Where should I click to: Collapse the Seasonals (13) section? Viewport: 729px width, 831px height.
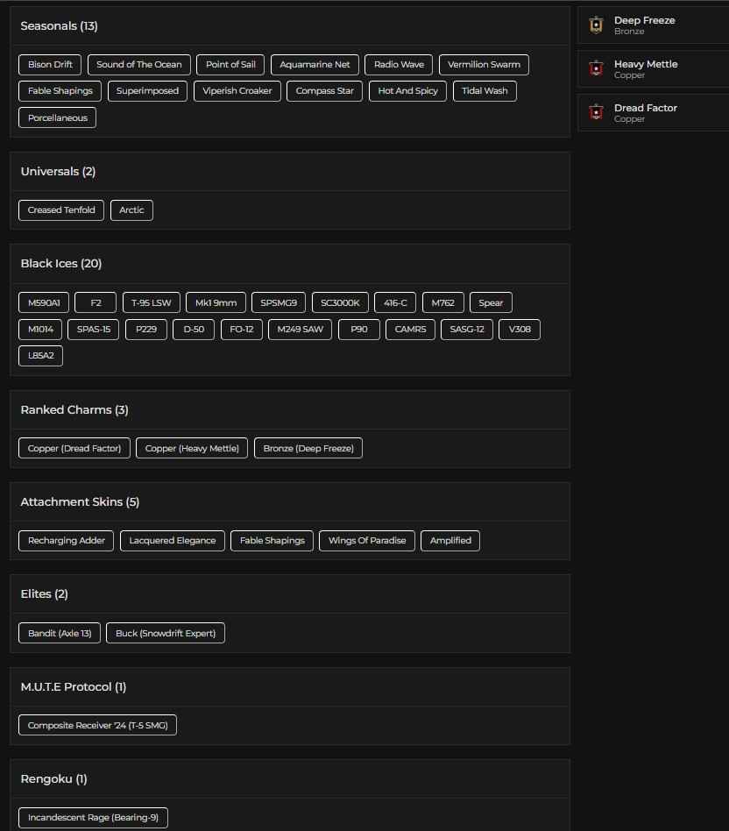click(60, 25)
